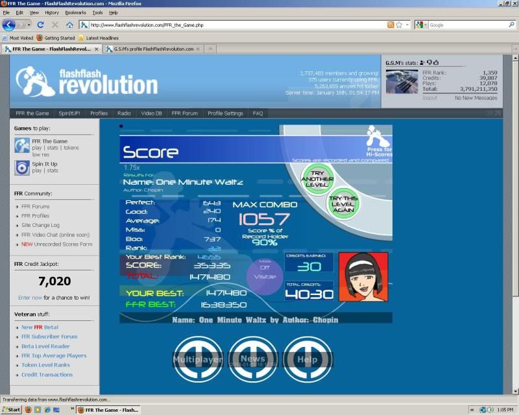Subscribe via the RSS feed icon

391,25
